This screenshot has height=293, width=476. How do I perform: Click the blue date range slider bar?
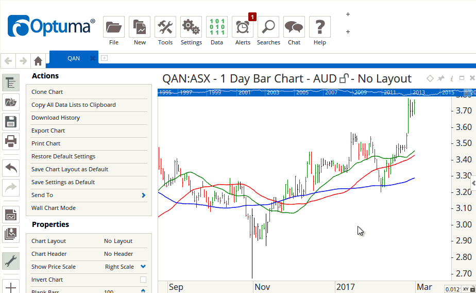317,92
